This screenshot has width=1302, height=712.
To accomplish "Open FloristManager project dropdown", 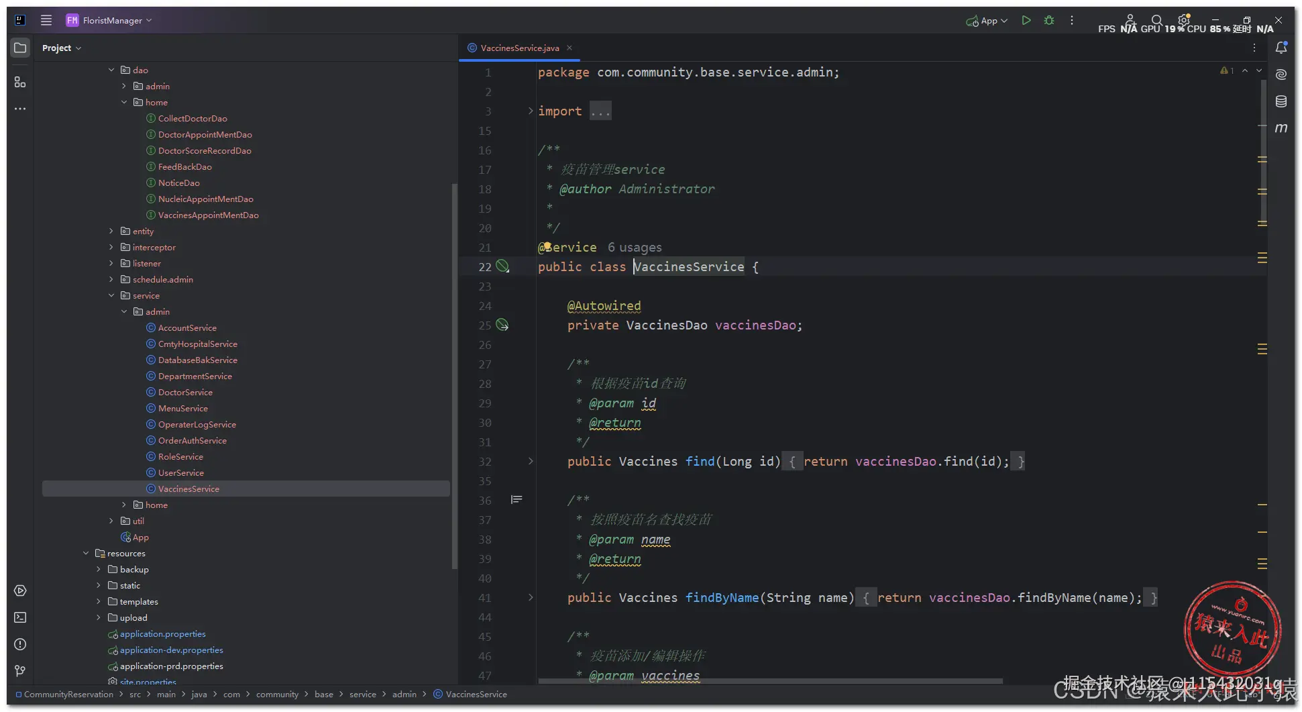I will [x=109, y=20].
